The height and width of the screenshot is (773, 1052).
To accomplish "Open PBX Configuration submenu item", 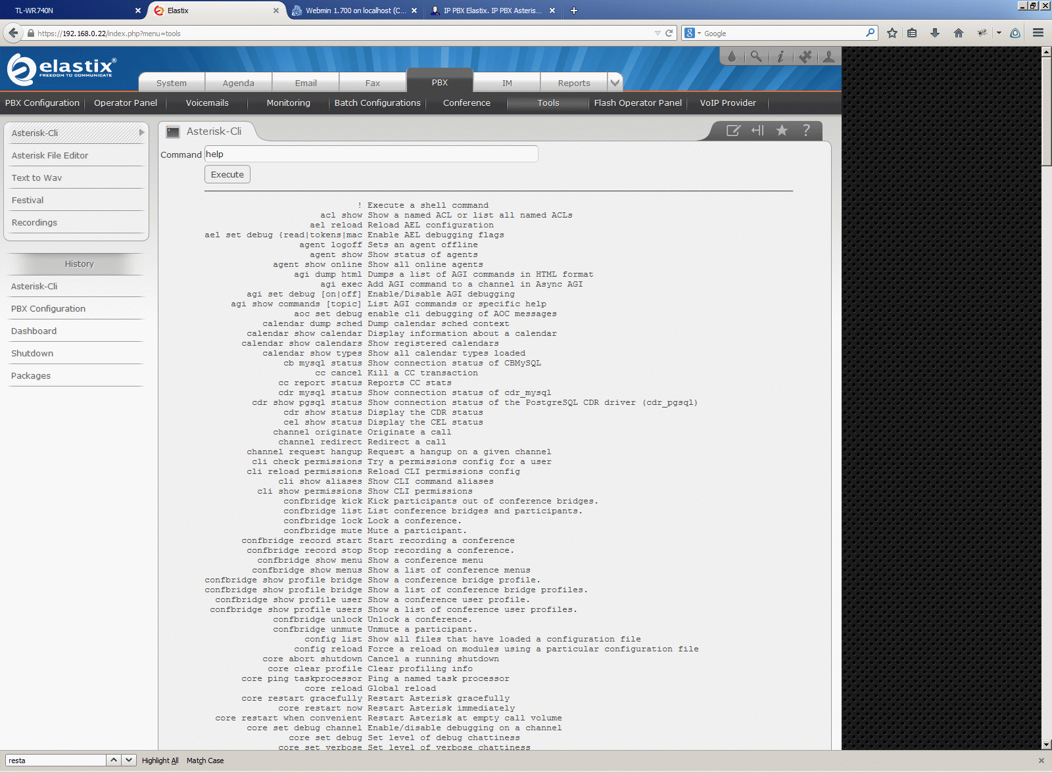I will (42, 103).
